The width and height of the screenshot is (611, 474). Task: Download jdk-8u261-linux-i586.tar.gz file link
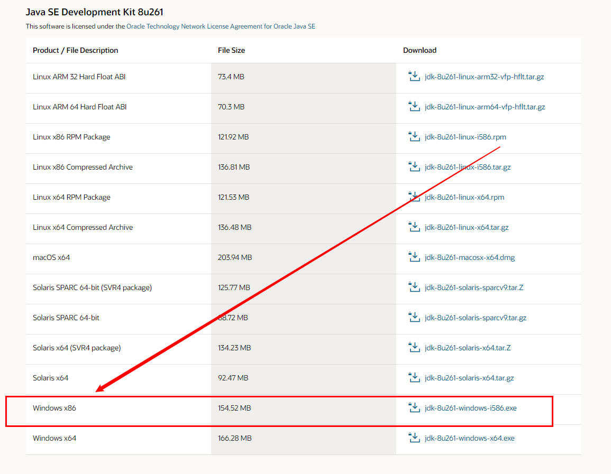pyautogui.click(x=468, y=167)
